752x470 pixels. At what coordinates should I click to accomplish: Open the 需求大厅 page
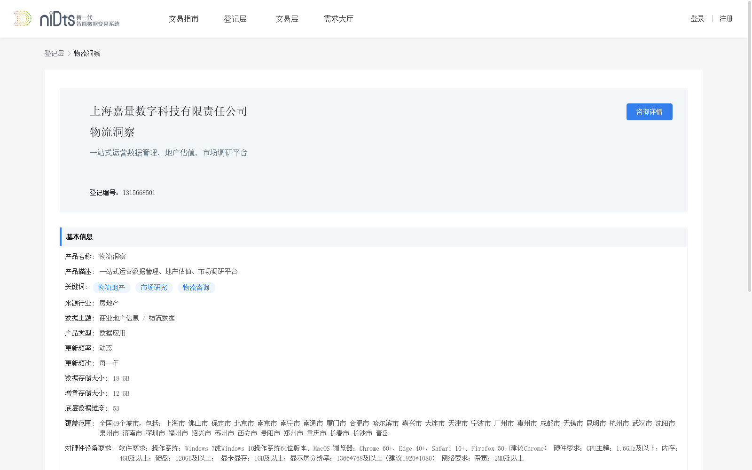[x=338, y=19]
